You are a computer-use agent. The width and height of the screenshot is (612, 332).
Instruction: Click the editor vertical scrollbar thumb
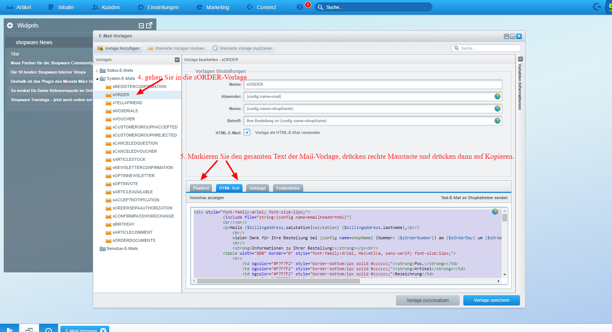point(505,217)
